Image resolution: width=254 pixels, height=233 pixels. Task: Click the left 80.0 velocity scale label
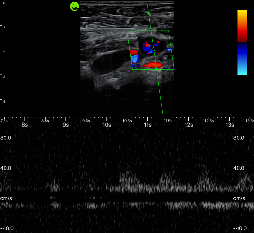(5, 138)
